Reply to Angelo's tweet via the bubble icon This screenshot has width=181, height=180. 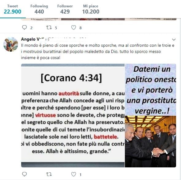24,174
